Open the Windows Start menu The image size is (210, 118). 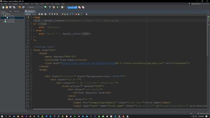[2, 116]
